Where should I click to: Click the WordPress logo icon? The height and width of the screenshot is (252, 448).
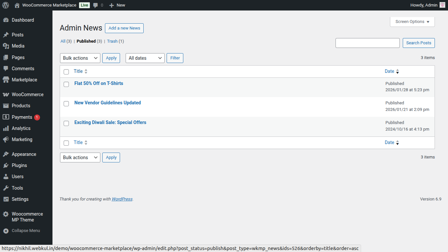click(6, 5)
